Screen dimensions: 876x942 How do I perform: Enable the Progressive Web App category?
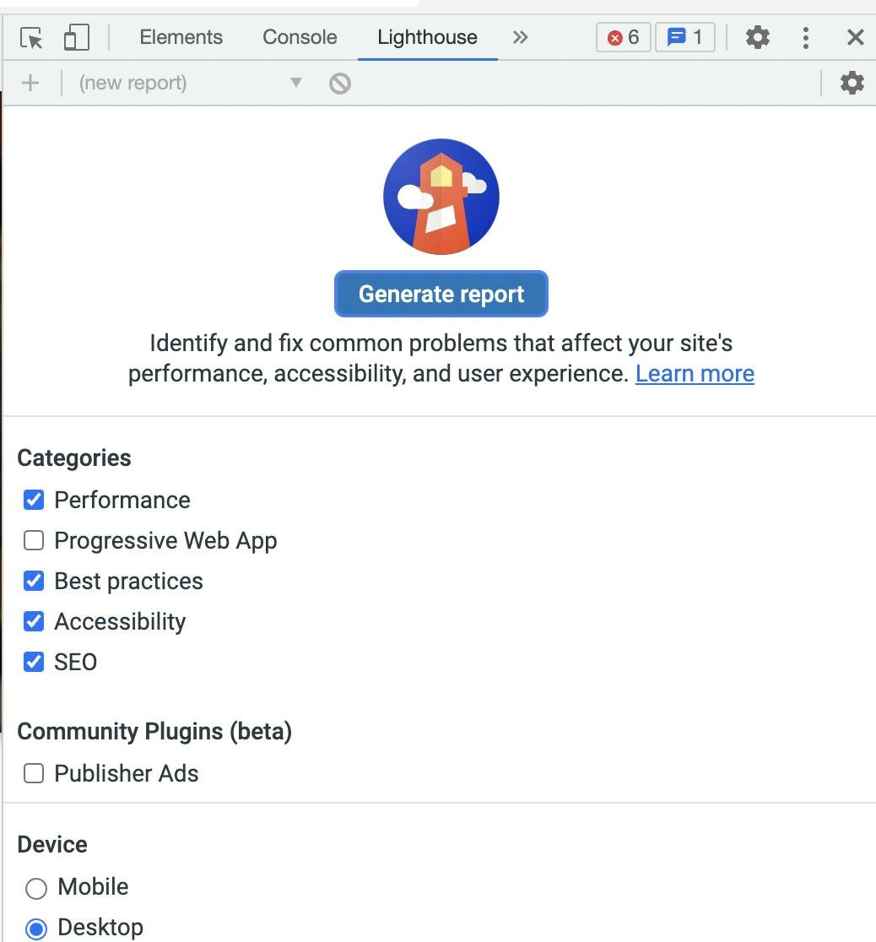click(x=33, y=540)
